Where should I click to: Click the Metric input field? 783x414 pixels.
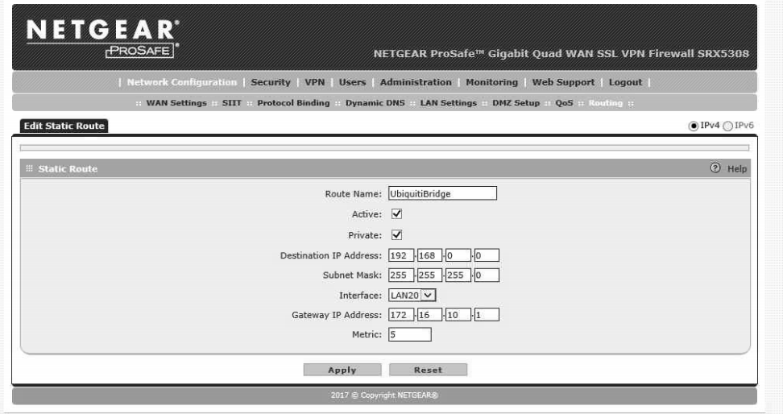(x=410, y=334)
